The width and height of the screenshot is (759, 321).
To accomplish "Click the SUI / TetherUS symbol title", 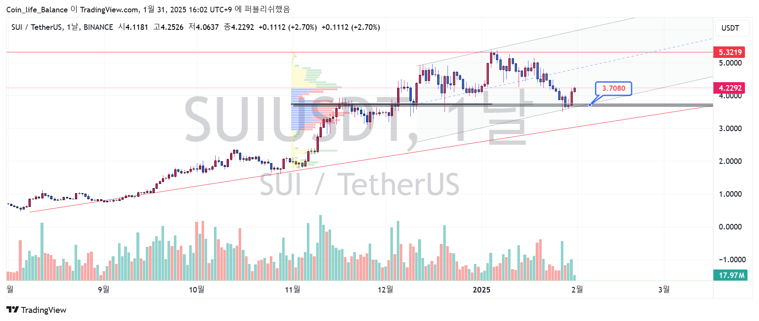I will coord(37,27).
